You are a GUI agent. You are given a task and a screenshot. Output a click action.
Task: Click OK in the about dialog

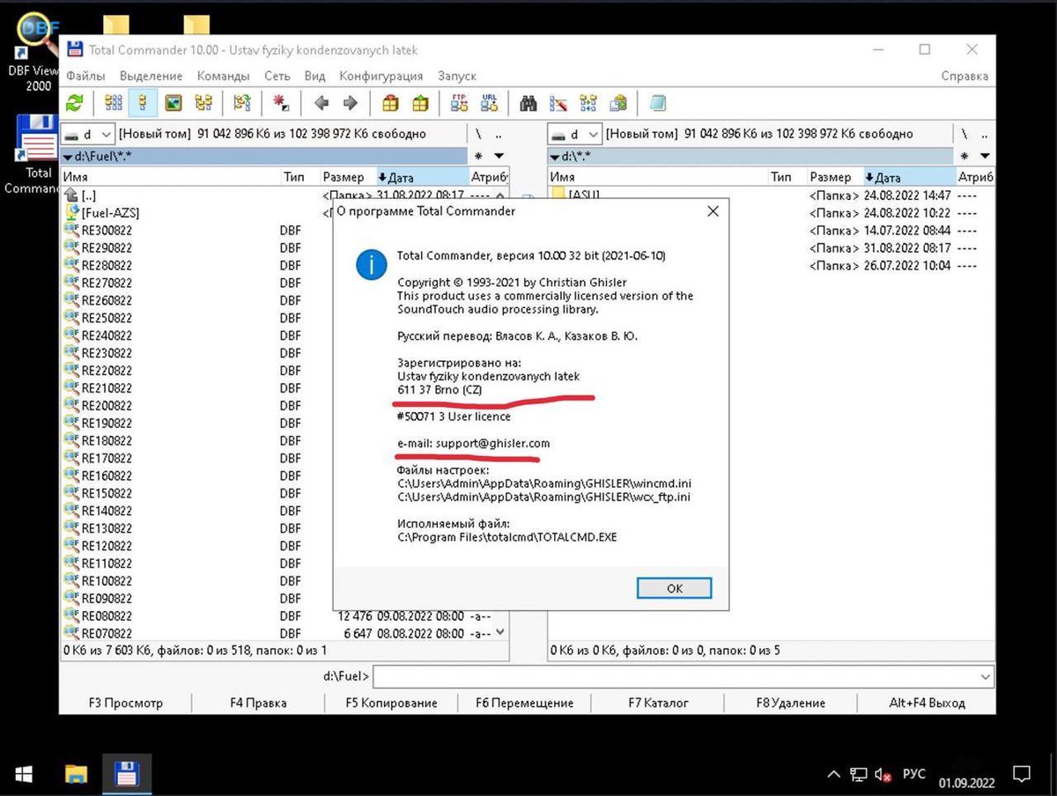675,588
